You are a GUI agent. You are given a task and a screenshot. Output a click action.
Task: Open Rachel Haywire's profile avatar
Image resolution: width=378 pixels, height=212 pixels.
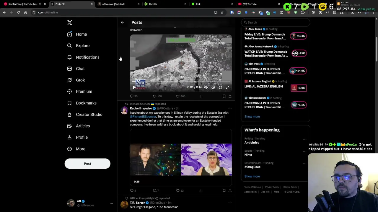click(124, 110)
